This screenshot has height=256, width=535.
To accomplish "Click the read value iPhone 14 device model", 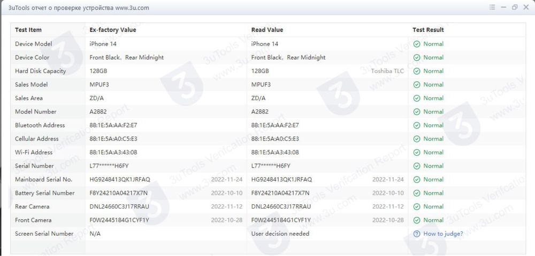I will pos(264,44).
